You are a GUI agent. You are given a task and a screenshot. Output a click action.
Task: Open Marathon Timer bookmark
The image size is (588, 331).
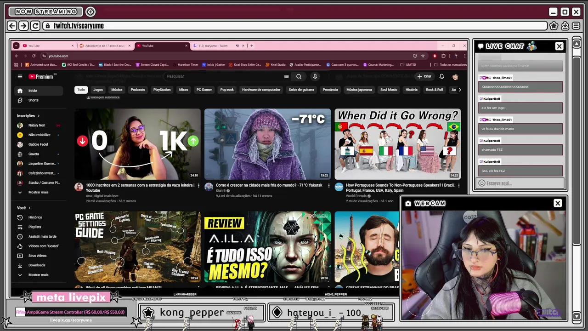coord(185,65)
